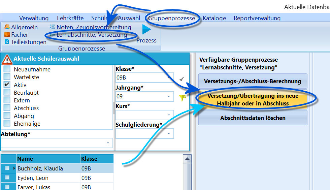
Task: Open the Lehrkräfte menu
Action: click(70, 18)
